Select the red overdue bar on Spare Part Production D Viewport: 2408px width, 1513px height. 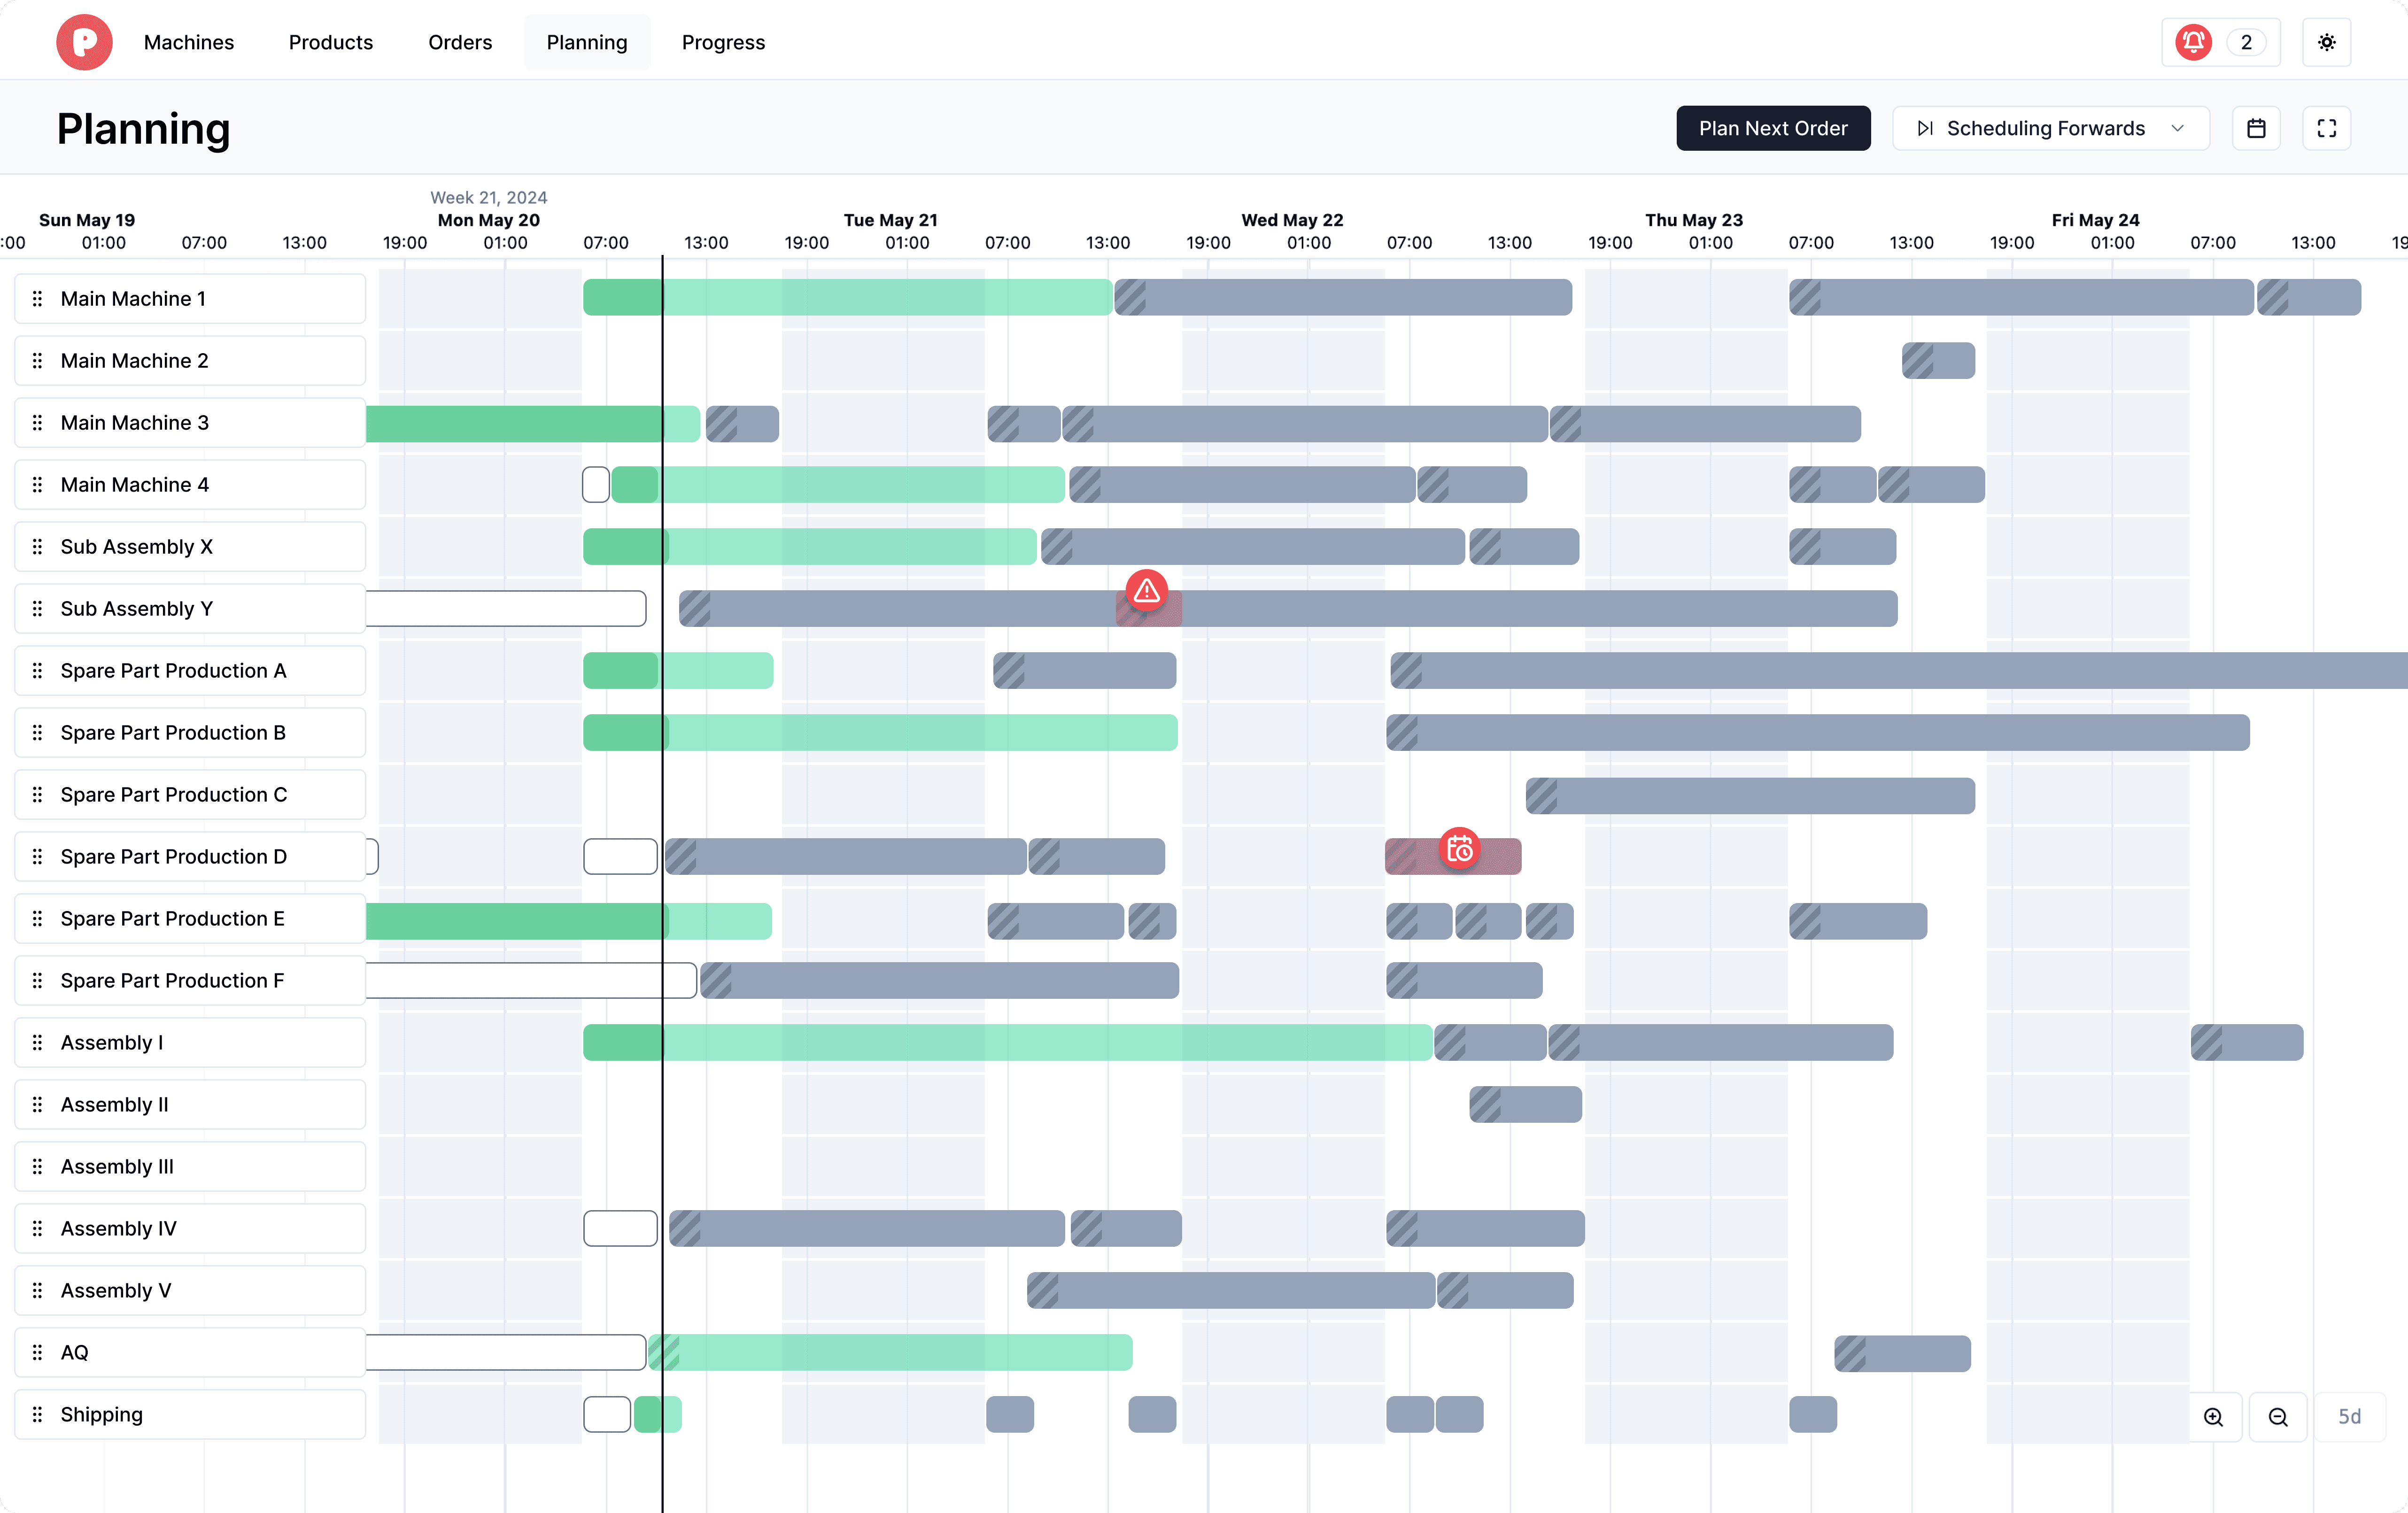1453,856
